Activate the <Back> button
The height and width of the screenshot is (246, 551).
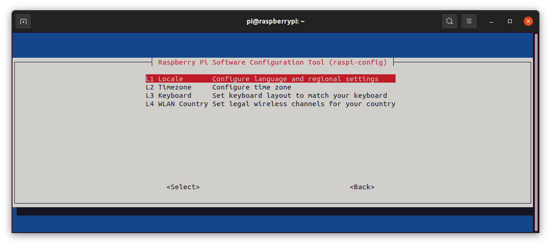point(362,187)
